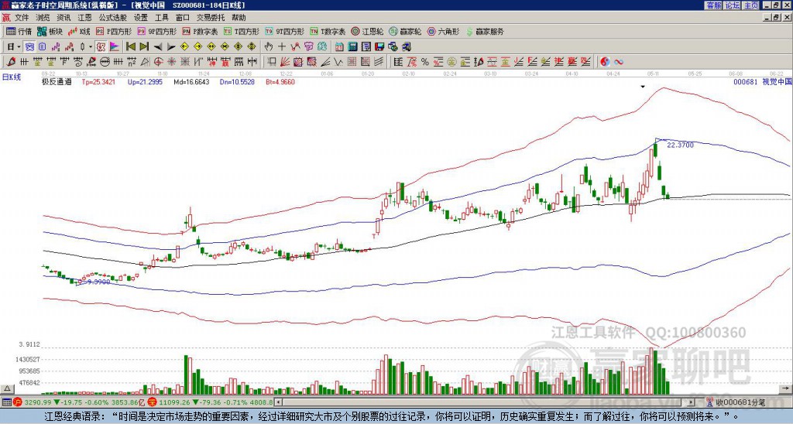Viewport: 793px width, 424px height.
Task: Open the calculator icon
Action: (352, 47)
